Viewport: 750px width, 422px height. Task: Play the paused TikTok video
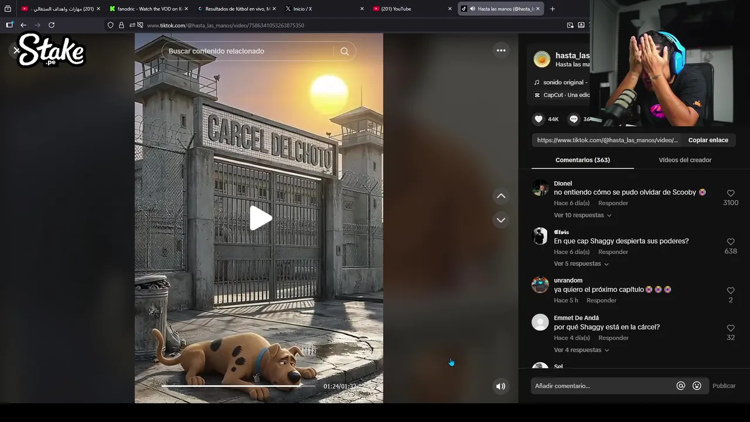pos(261,218)
